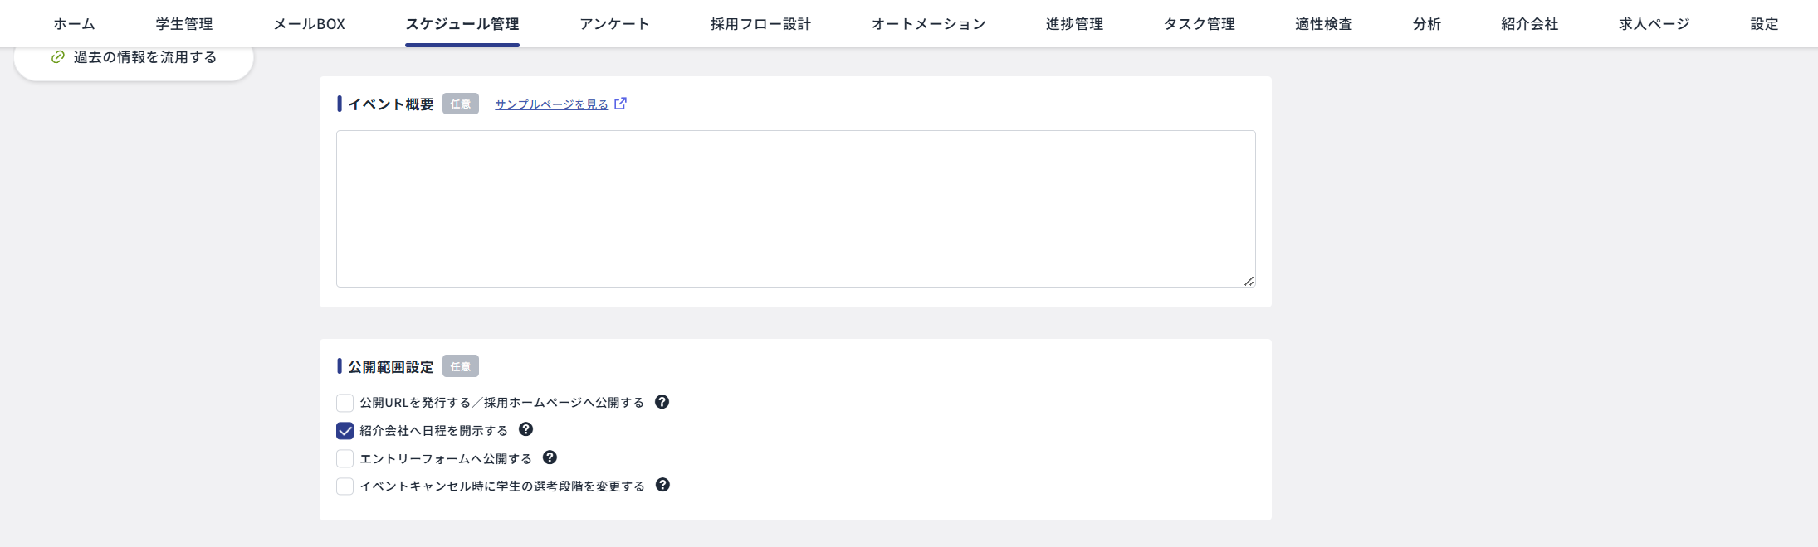Open 採用フロー設計 tab

(x=760, y=24)
